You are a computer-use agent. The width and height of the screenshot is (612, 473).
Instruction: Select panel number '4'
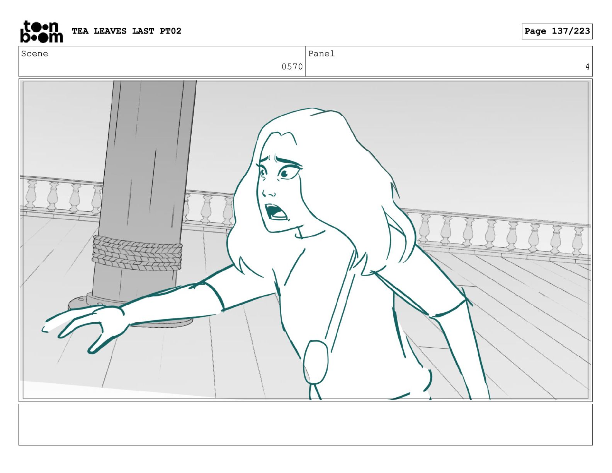pyautogui.click(x=587, y=67)
